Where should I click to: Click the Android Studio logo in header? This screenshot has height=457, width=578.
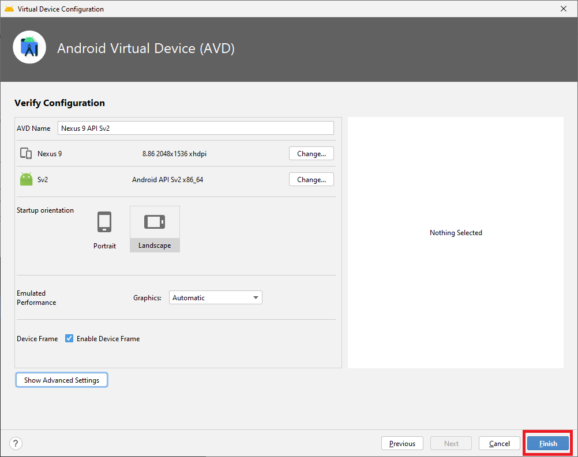[29, 47]
